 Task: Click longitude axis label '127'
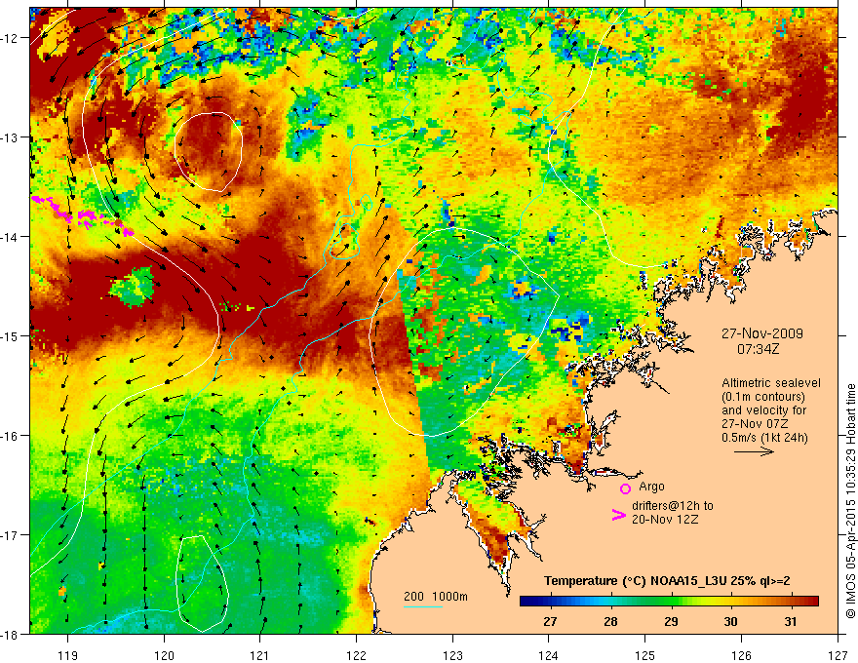[x=838, y=655]
